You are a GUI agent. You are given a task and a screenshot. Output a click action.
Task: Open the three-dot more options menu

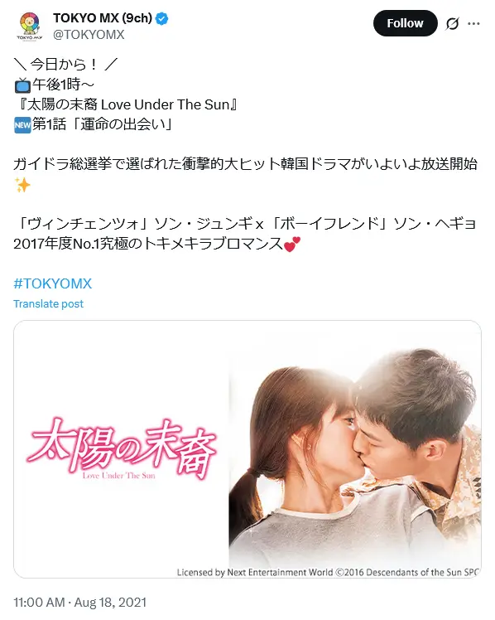(x=473, y=24)
